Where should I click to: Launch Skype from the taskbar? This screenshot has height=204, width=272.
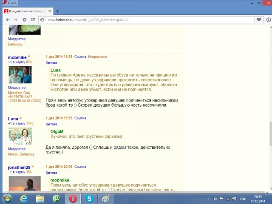(90, 198)
